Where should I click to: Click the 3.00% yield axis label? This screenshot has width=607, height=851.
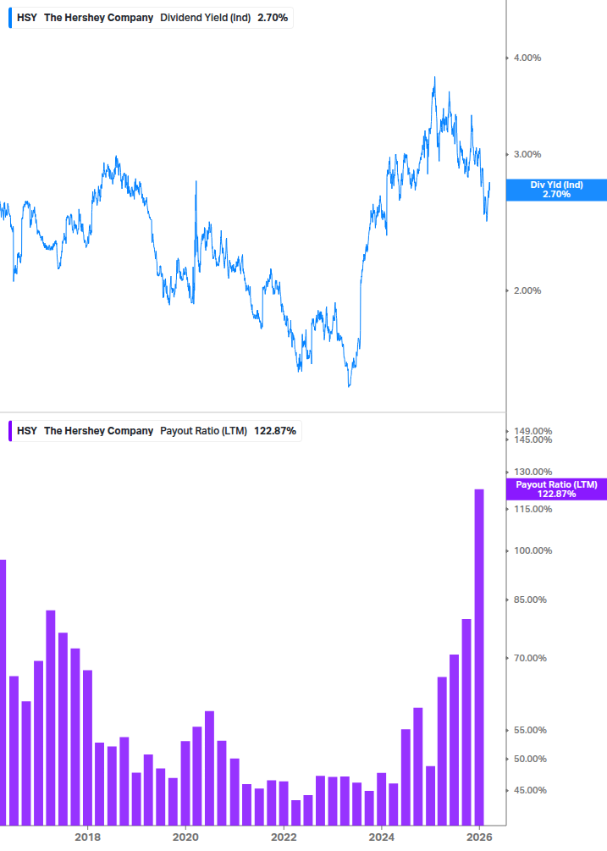point(527,155)
